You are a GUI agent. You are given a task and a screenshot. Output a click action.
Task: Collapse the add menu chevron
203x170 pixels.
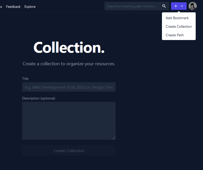point(182,6)
